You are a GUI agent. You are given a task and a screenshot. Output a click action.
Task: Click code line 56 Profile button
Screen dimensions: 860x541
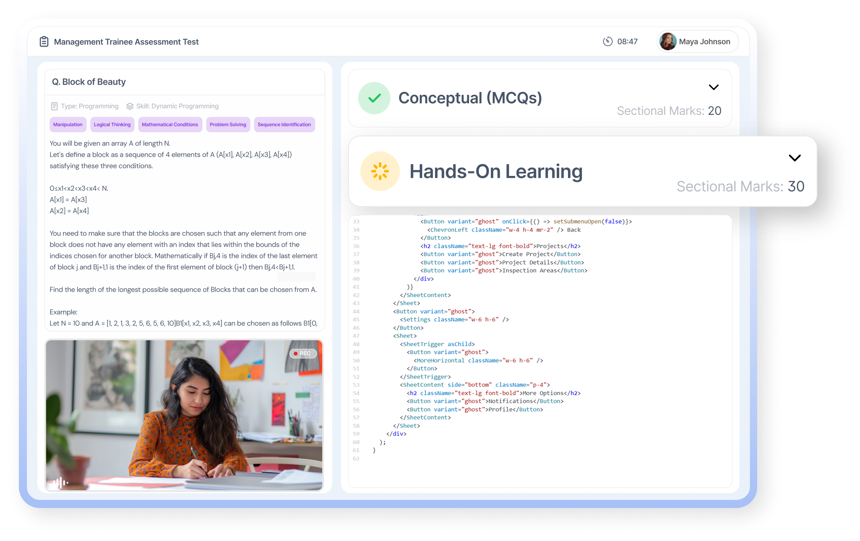[475, 410]
